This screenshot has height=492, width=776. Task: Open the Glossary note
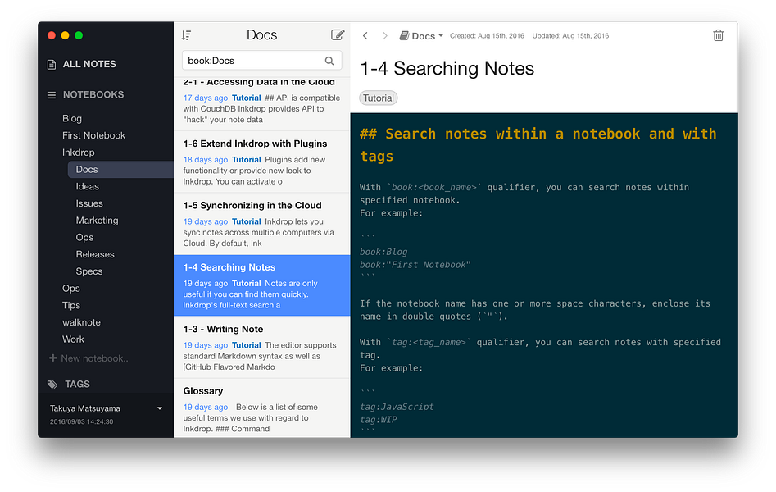click(261, 408)
